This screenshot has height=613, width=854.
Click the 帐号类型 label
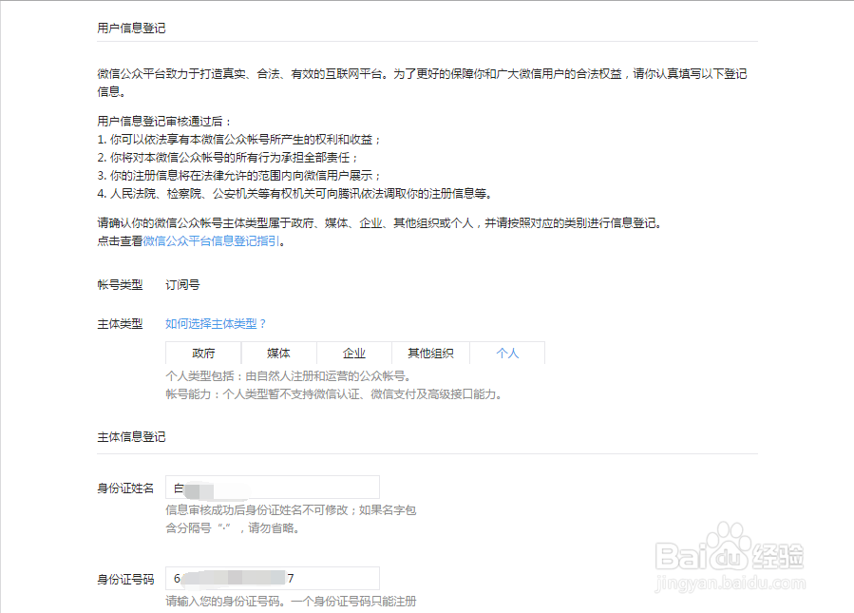(120, 283)
